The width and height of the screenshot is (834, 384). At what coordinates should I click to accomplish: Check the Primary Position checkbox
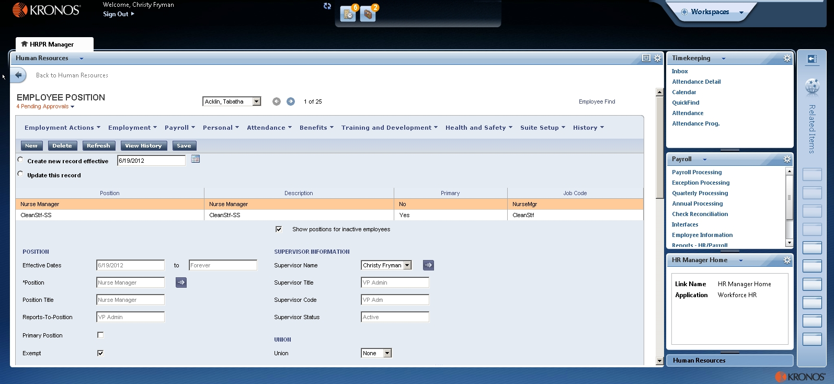[x=100, y=335]
